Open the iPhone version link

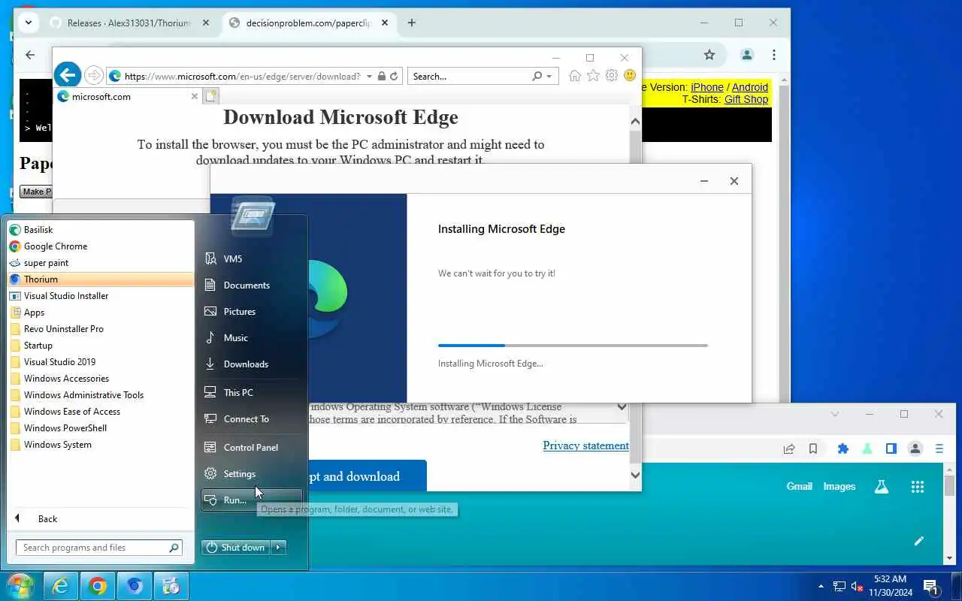(x=707, y=87)
